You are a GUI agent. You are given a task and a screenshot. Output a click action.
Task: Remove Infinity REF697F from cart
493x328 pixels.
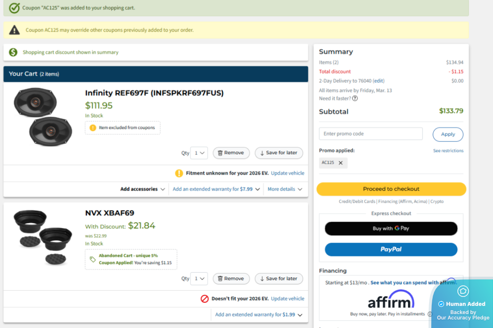[231, 153]
